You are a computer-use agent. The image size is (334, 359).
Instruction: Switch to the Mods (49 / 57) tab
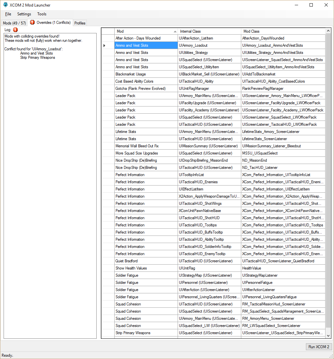click(14, 23)
